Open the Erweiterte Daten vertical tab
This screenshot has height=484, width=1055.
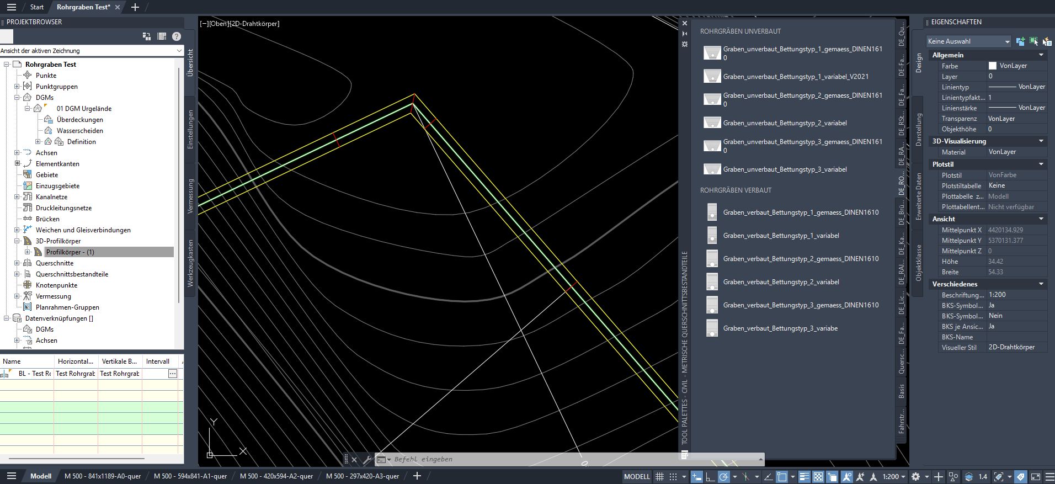919,196
